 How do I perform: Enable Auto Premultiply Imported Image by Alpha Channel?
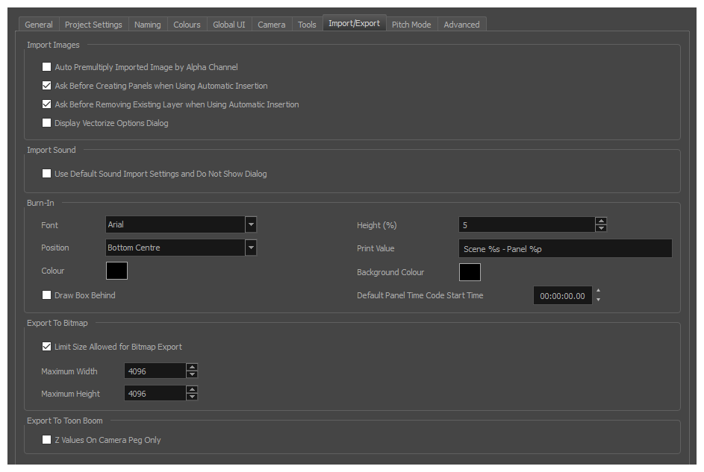click(x=47, y=67)
